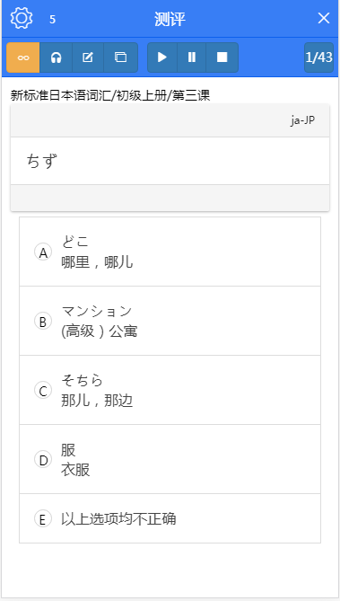Click the ja-JP language label

click(x=303, y=120)
